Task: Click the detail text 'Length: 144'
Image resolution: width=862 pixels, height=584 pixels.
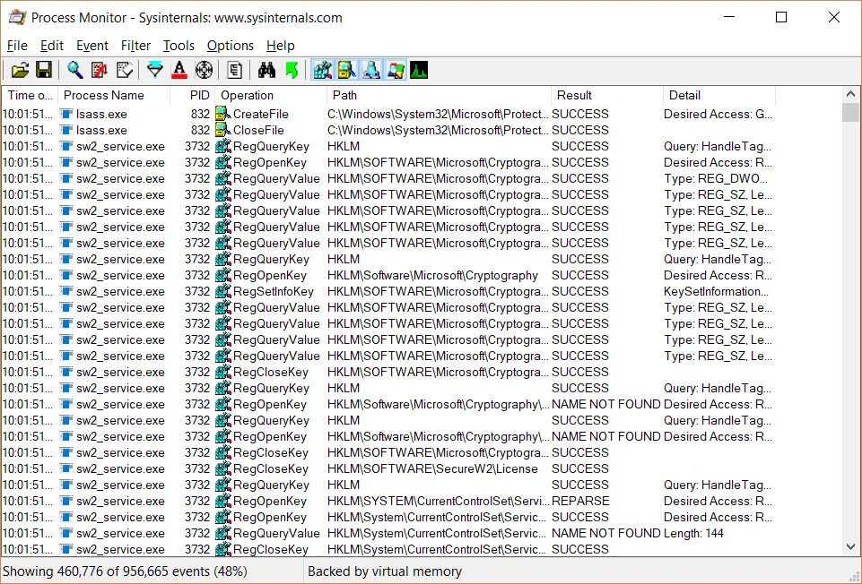Action: 693,534
